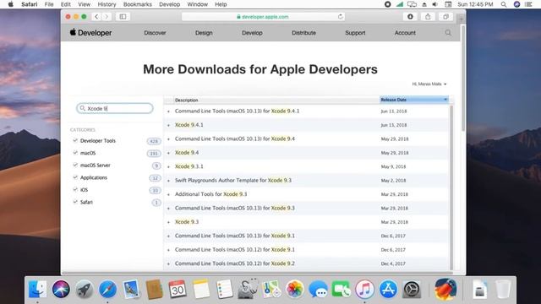Go to the Account page
The height and width of the screenshot is (304, 541).
click(x=405, y=33)
